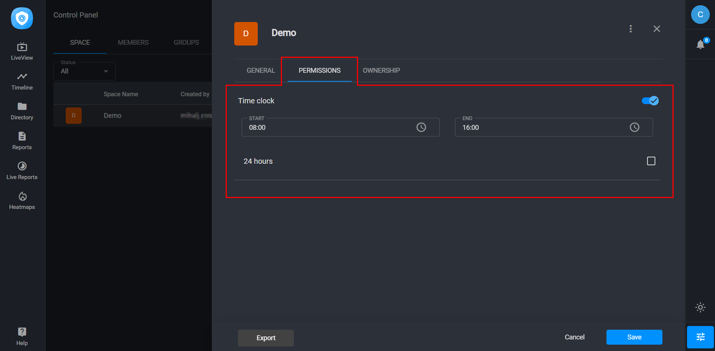Toggle the Time clock switch off

tap(650, 100)
